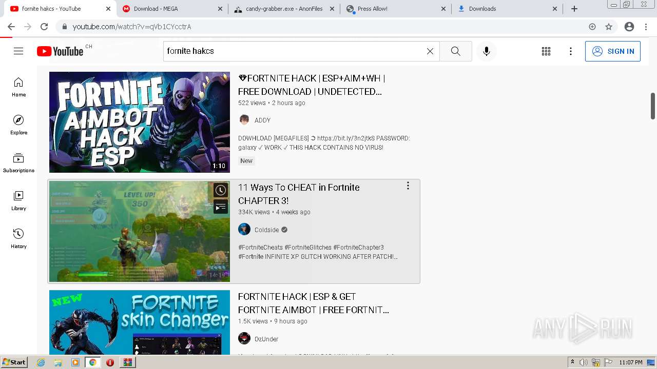Screen dimensions: 657x369
Task: Open the Chrome three-dot menu
Action: click(646, 27)
